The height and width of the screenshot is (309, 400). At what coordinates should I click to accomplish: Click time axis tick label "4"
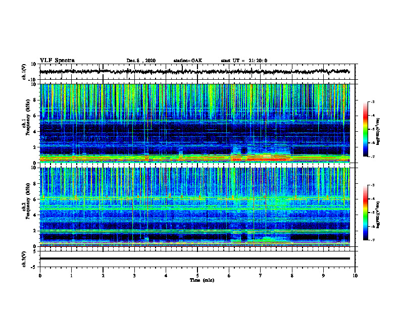pyautogui.click(x=166, y=276)
